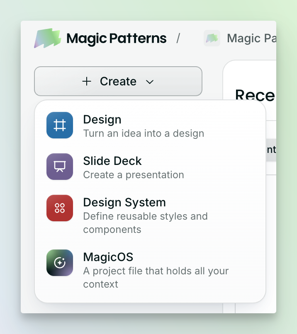Select Design System from the menu
This screenshot has height=334, width=297.
tap(150, 215)
